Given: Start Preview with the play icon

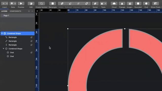Looking at the screenshot, I should tap(21, 4).
